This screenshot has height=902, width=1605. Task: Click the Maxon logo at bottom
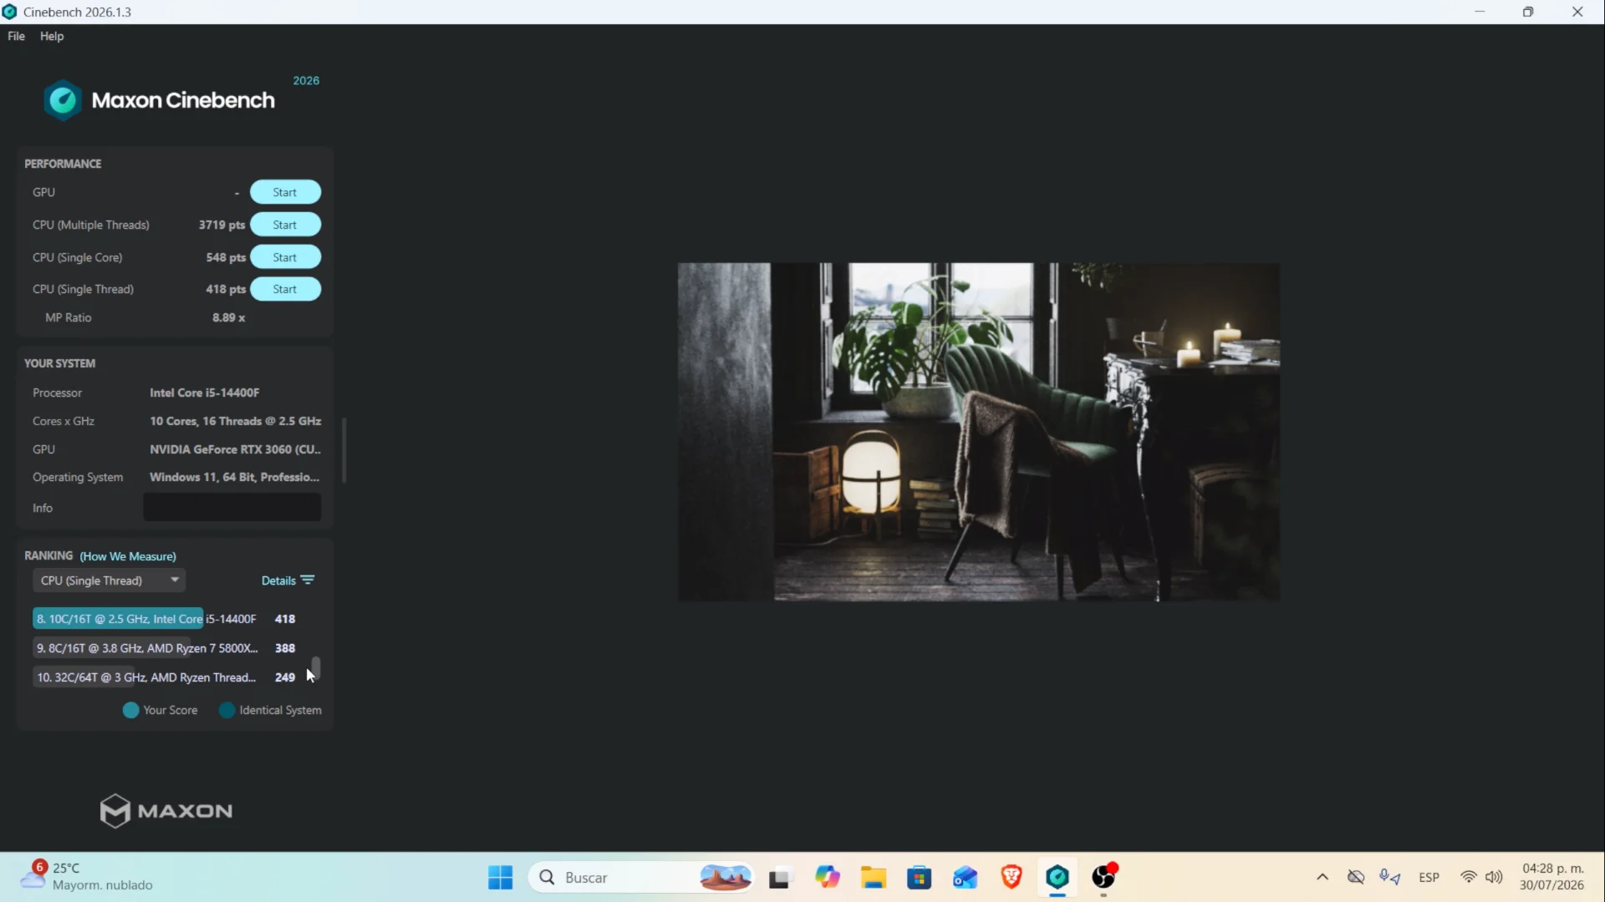pyautogui.click(x=166, y=810)
